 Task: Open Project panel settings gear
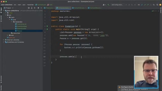[x=38, y=8]
